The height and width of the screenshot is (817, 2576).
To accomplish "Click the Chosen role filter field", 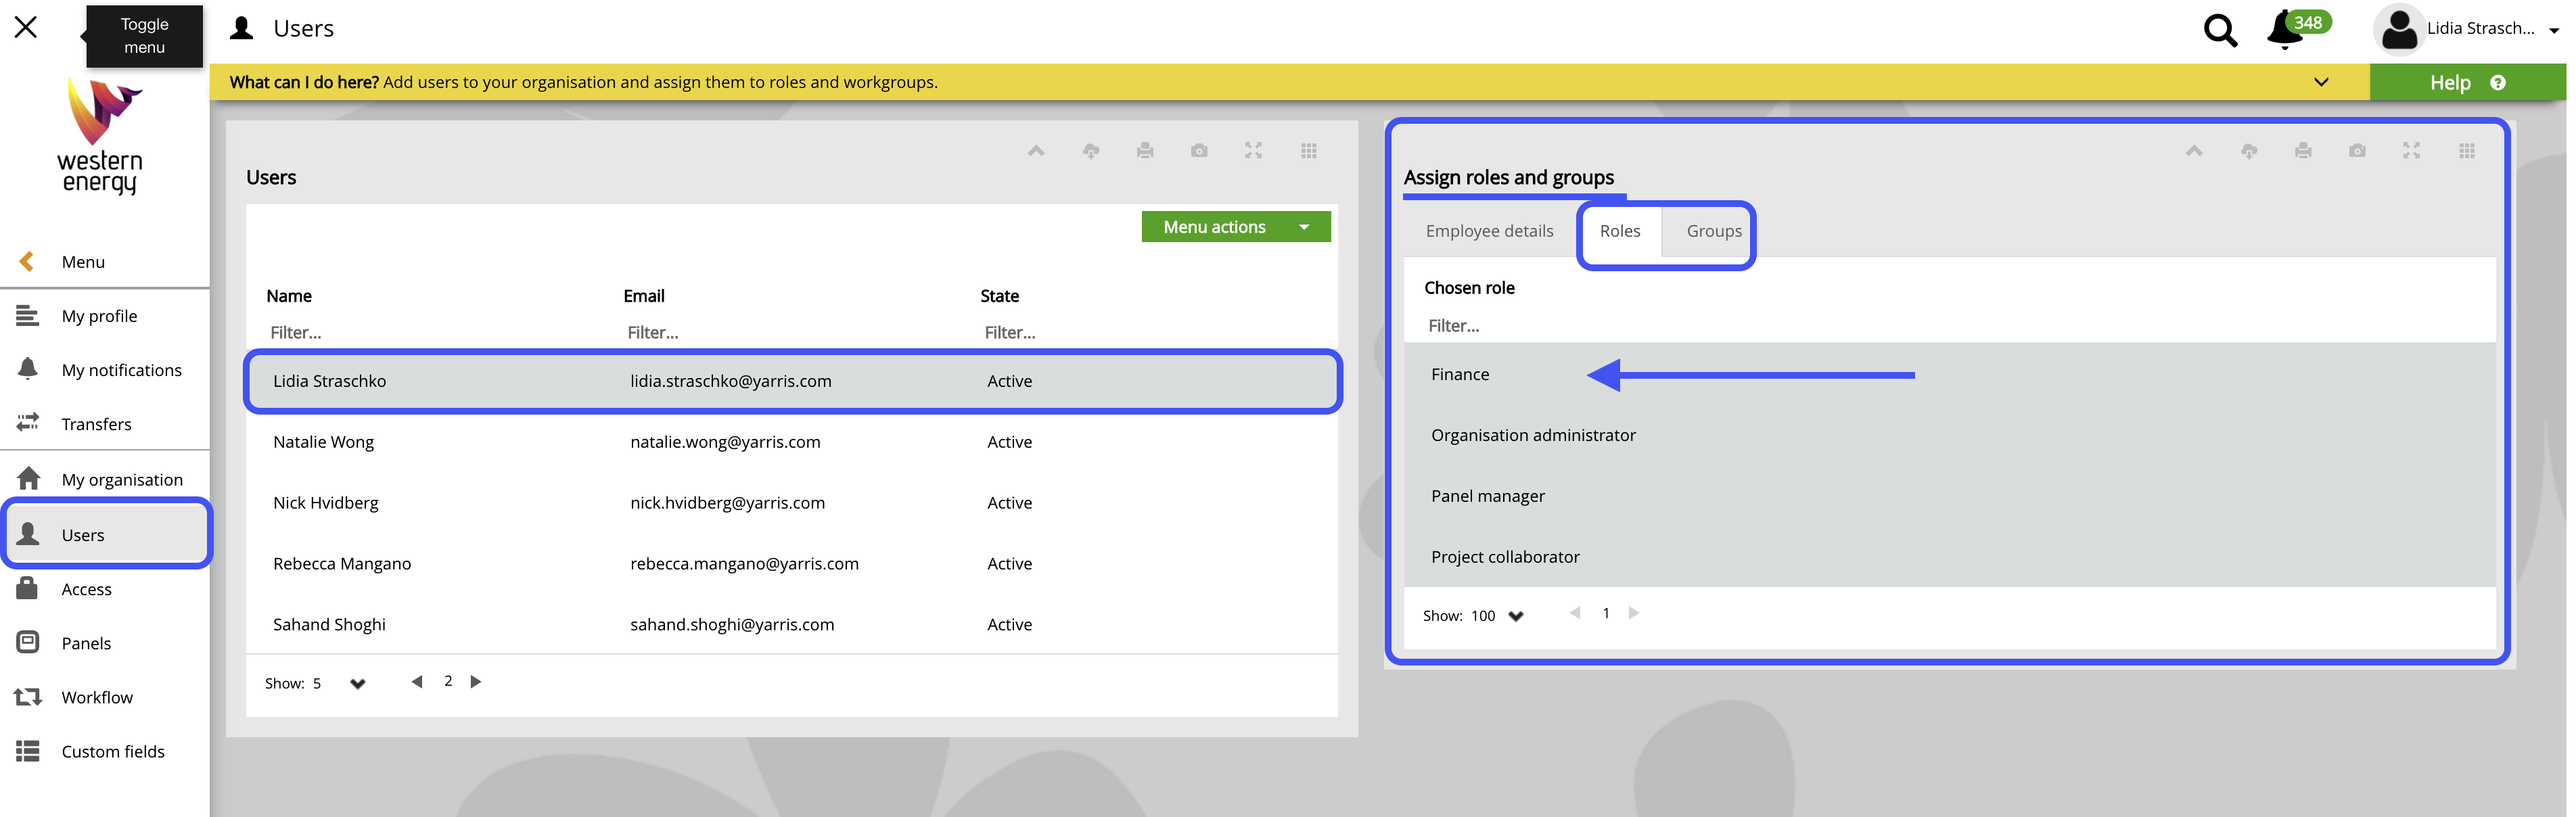I will pos(1950,326).
